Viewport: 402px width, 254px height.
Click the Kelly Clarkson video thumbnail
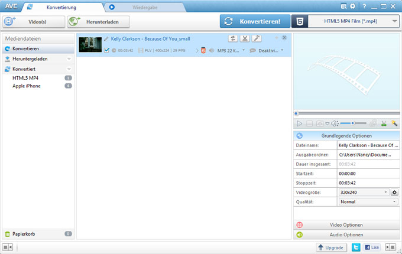tap(90, 44)
